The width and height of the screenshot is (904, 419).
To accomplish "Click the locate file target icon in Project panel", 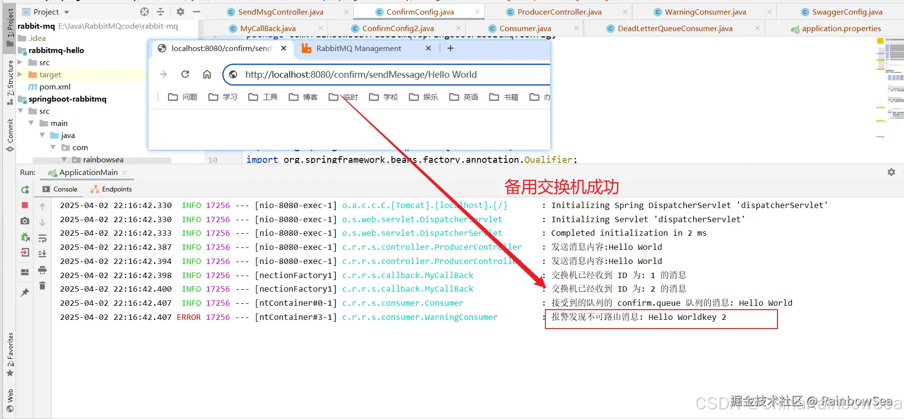I will 145,12.
